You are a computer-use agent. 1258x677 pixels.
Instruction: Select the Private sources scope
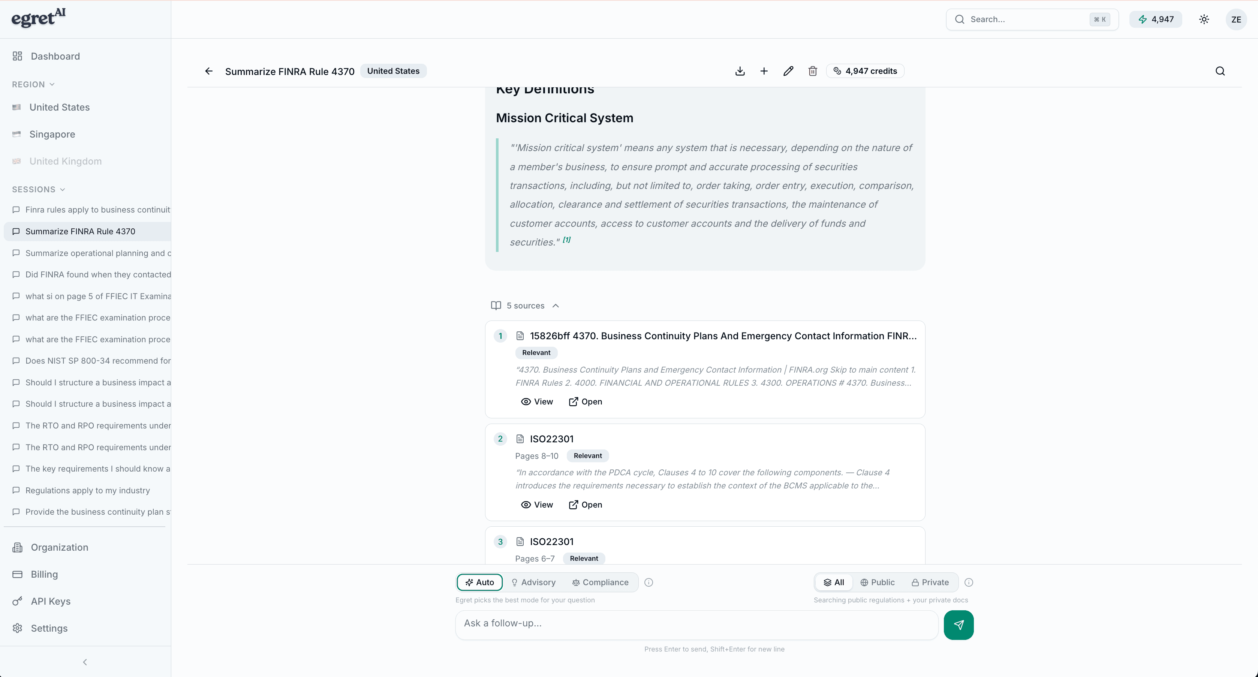coord(930,582)
